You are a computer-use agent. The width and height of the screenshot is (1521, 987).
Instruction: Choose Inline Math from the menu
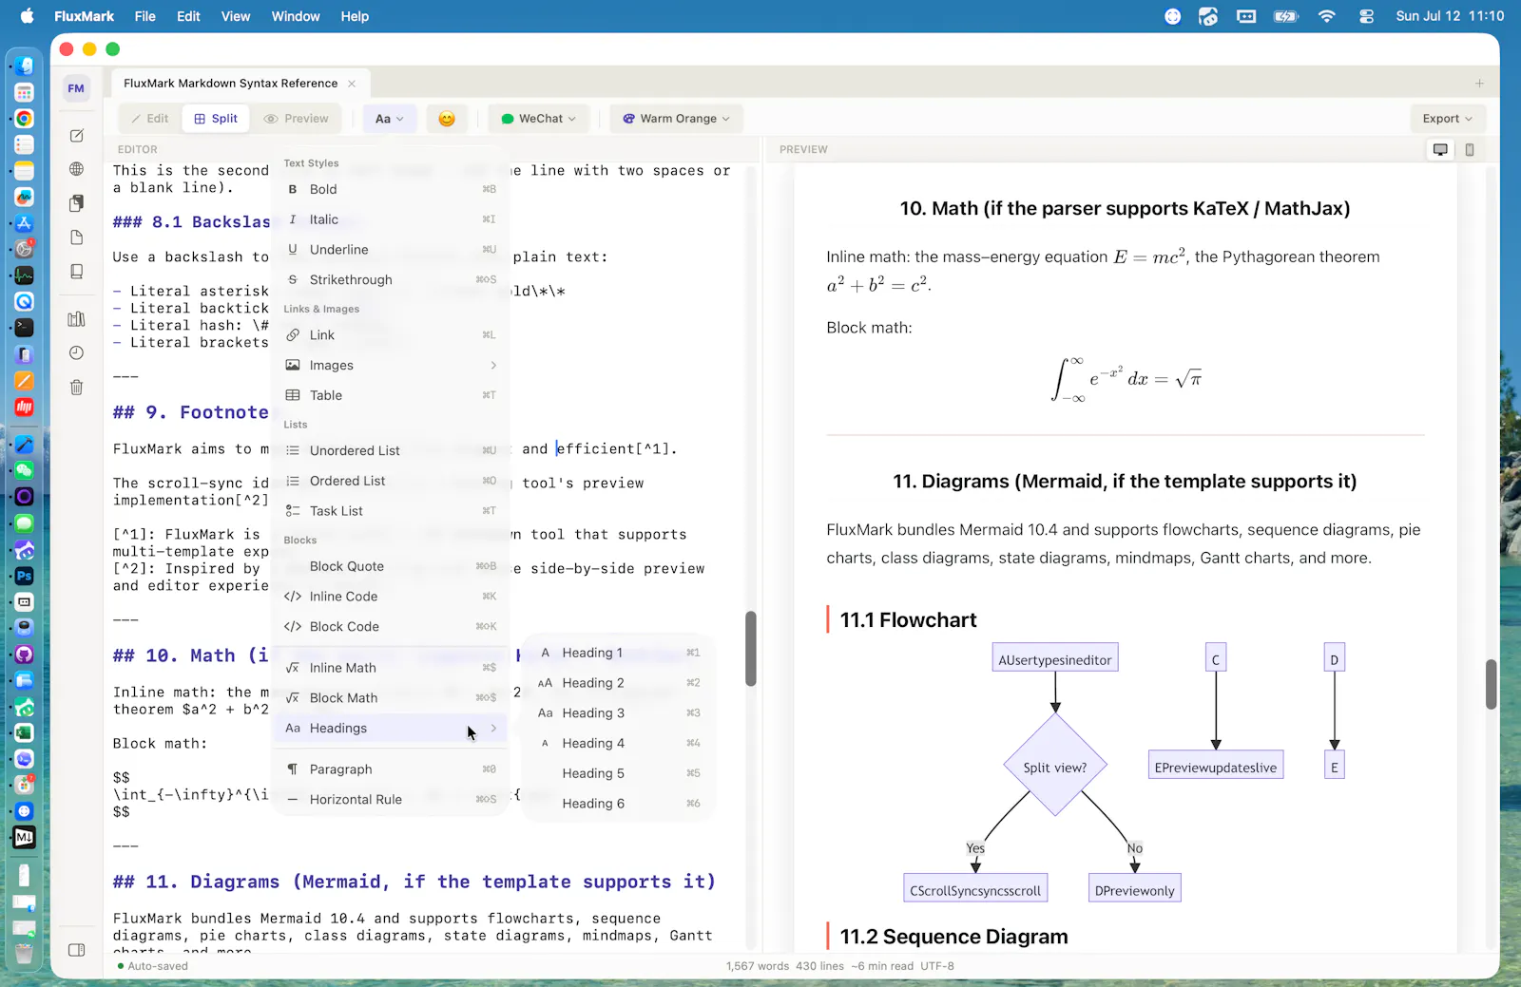pyautogui.click(x=392, y=668)
